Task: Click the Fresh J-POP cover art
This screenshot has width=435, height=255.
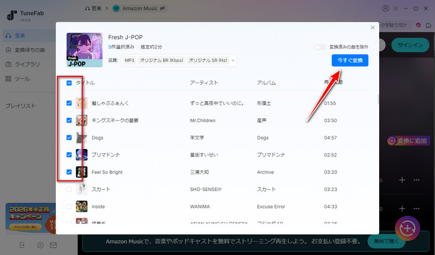Action: [85, 50]
